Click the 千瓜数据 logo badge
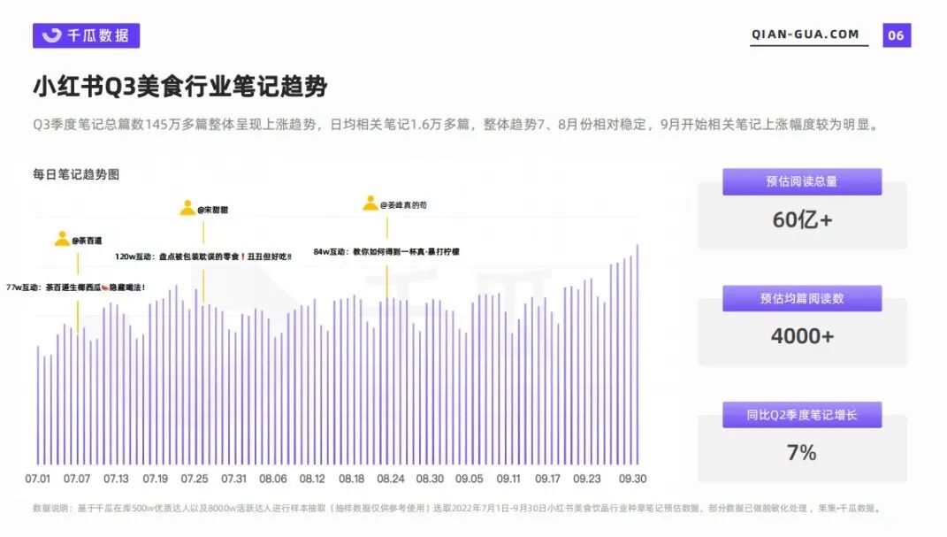 (87, 35)
